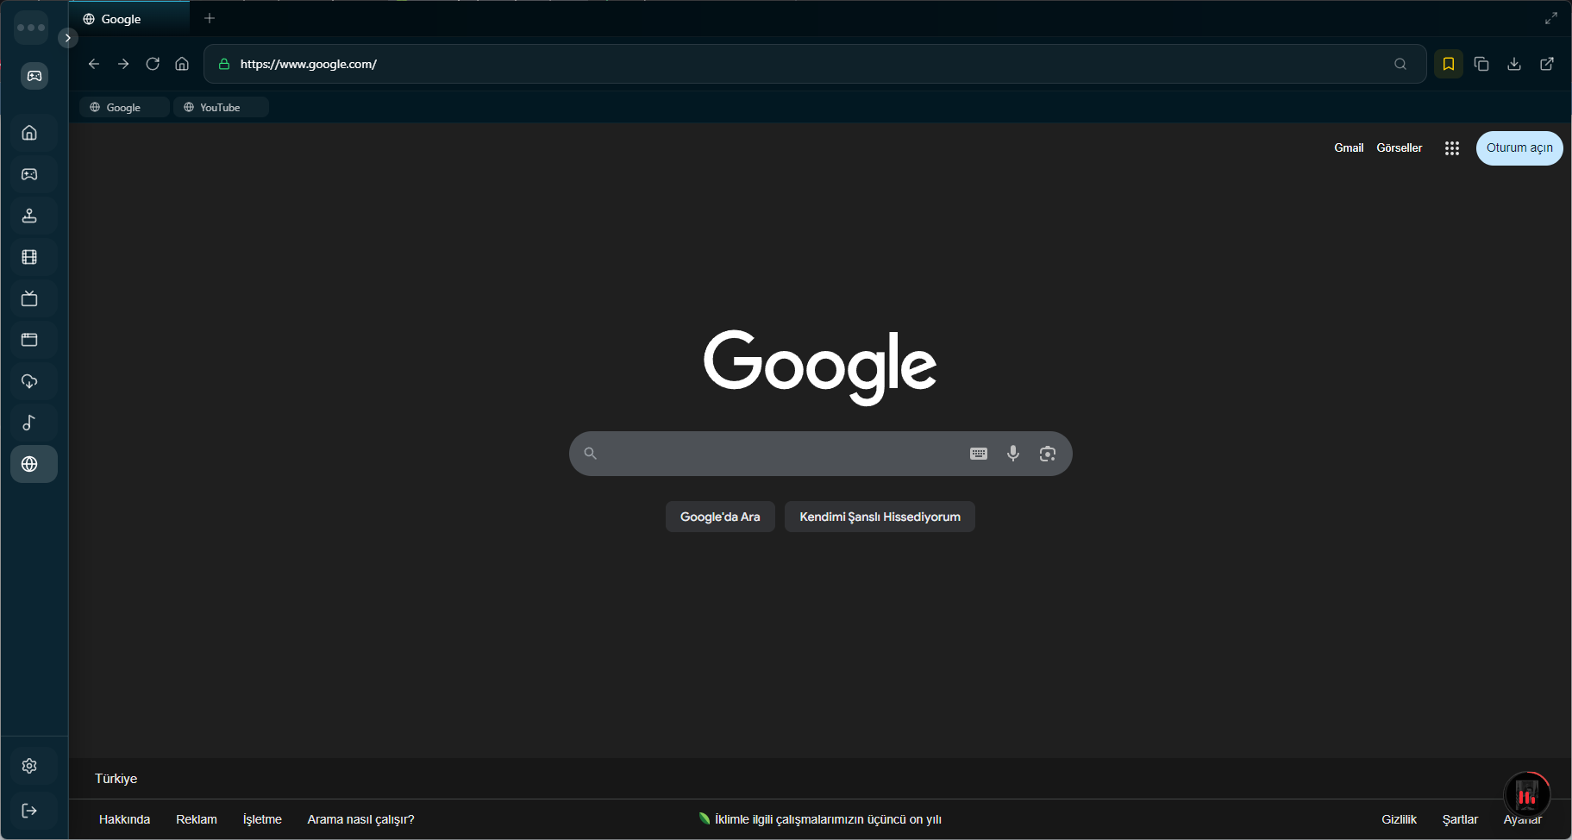
Task: Open the music section in the sidebar
Action: 30,423
